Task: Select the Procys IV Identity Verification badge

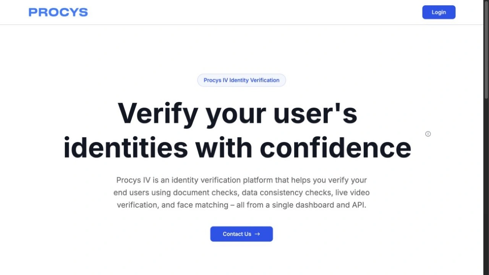Action: pyautogui.click(x=241, y=80)
